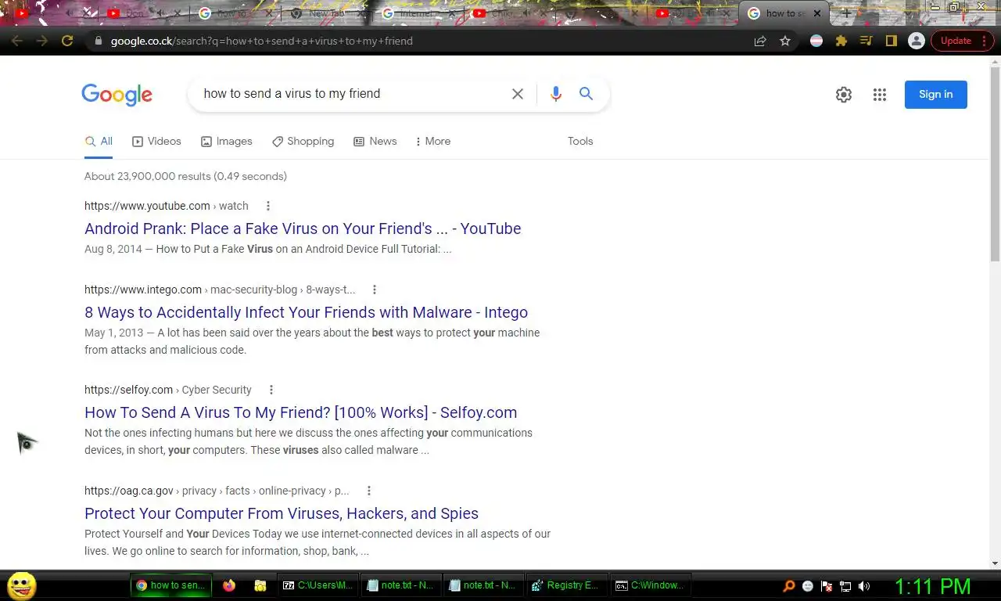The height and width of the screenshot is (601, 1001).
Task: Open the Registry Editor taskbar item
Action: coord(565,585)
